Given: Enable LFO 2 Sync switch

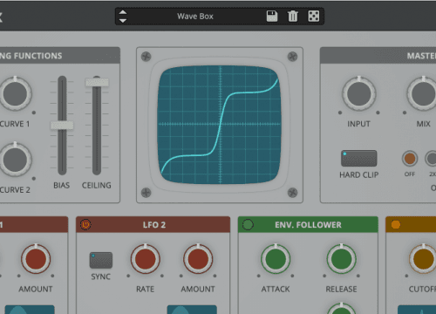Looking at the screenshot, I should 101,260.
